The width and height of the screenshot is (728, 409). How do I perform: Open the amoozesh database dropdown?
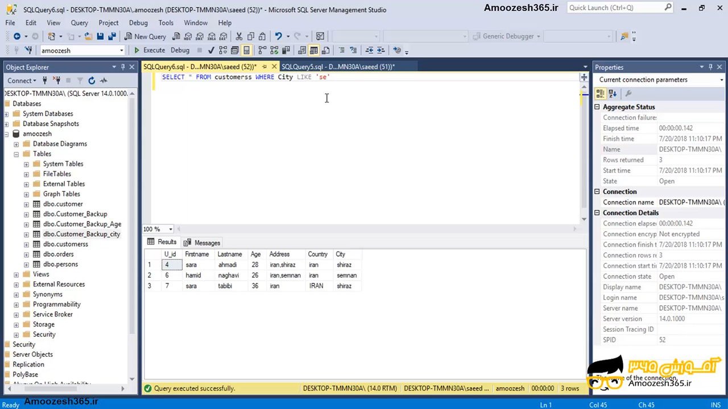tap(121, 51)
